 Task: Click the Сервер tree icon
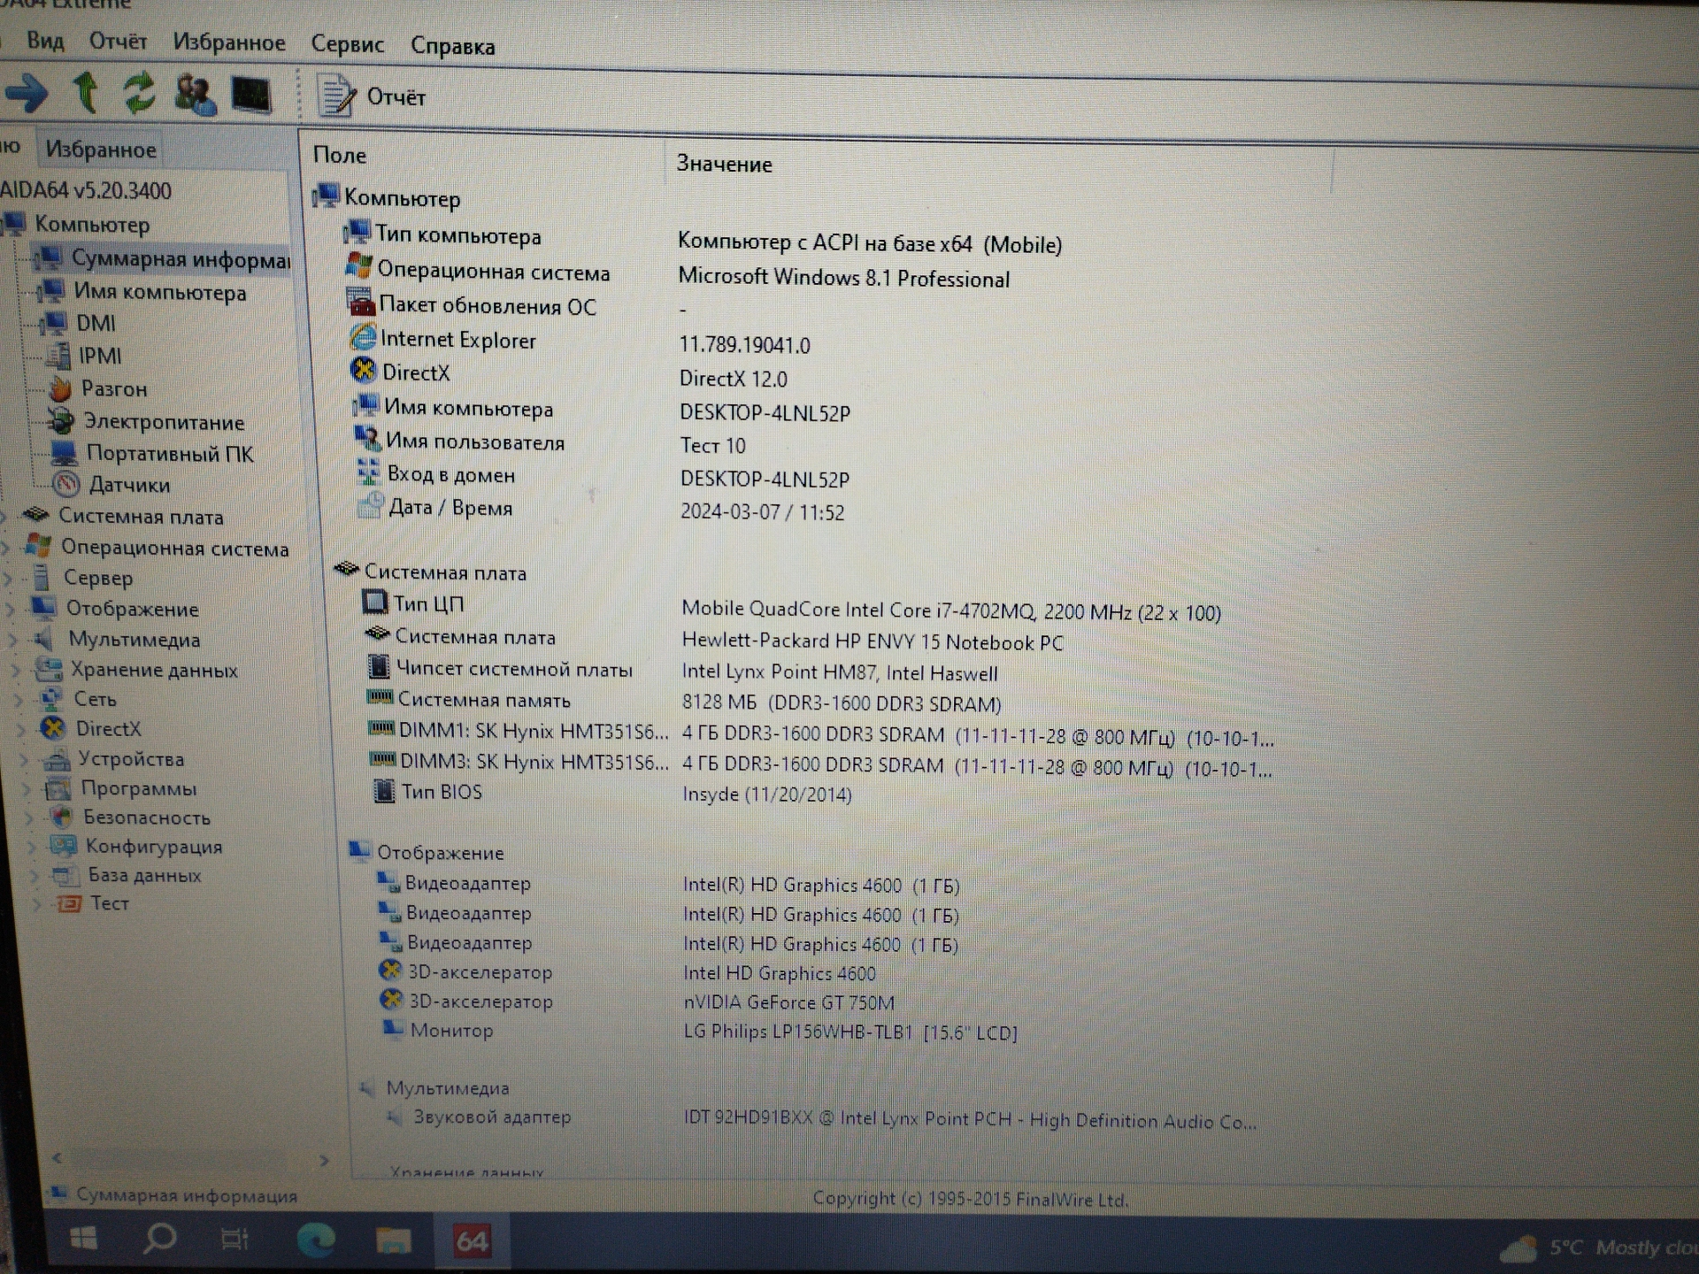pos(42,577)
